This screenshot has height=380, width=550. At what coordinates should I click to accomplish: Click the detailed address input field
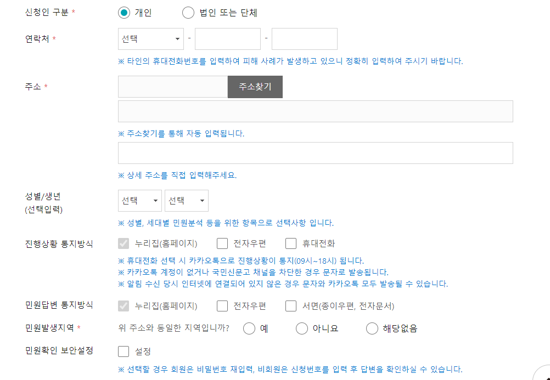(x=316, y=152)
